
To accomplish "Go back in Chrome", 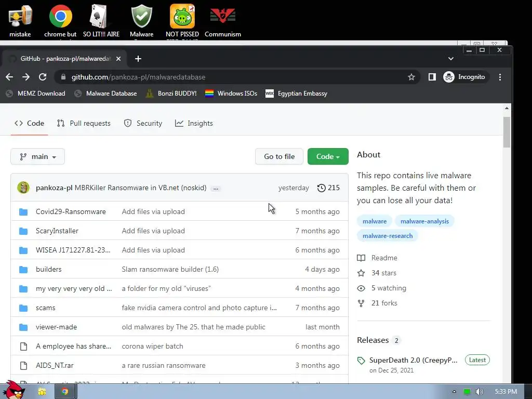I will click(9, 77).
